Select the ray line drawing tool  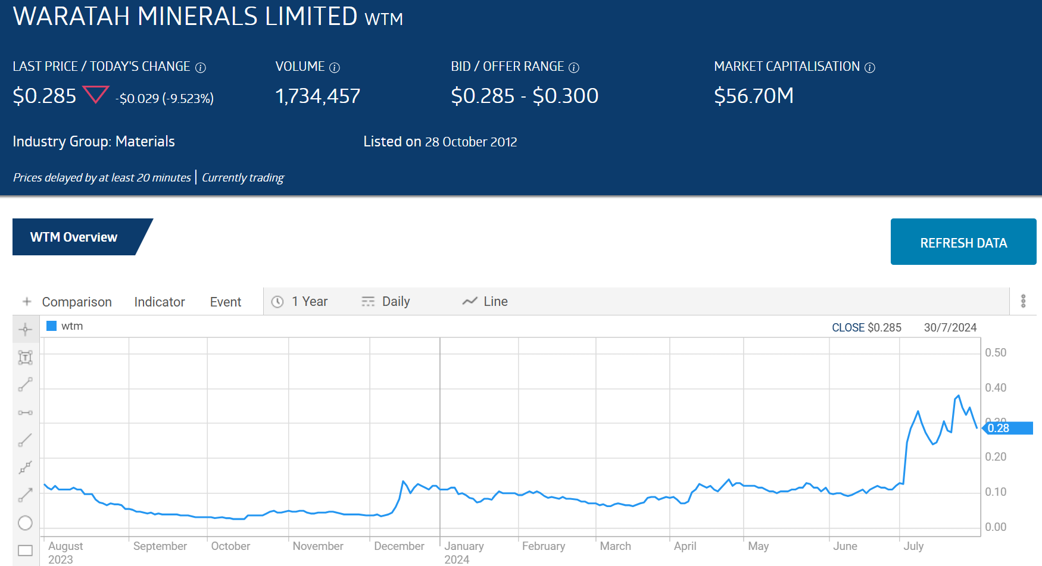coord(25,440)
